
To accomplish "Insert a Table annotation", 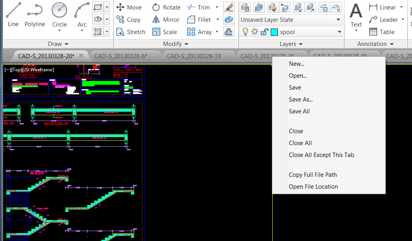I will pyautogui.click(x=382, y=32).
